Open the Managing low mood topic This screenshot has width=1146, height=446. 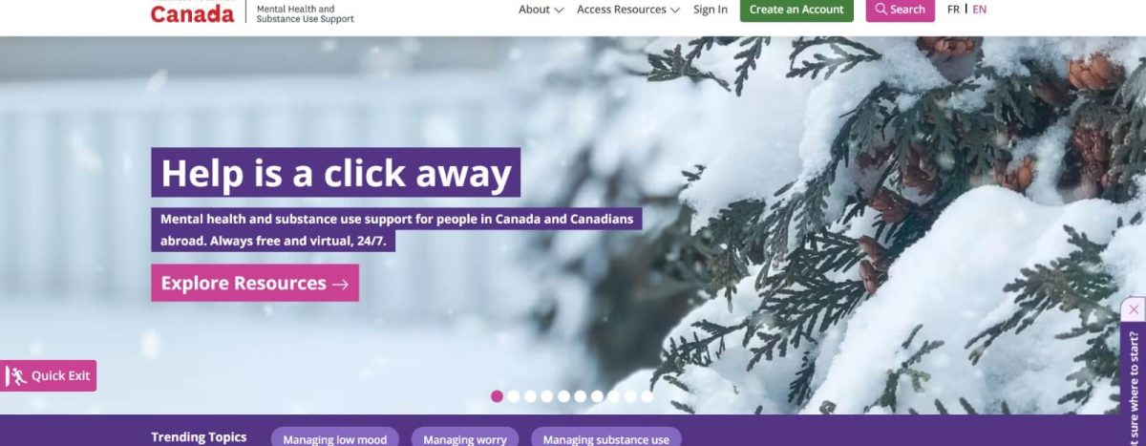click(335, 438)
